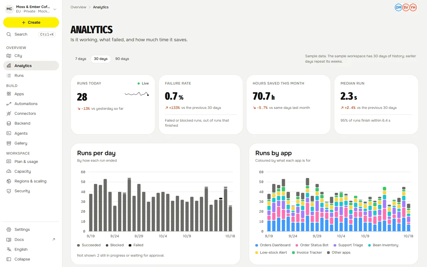Click the Agents terminal icon

point(9,133)
